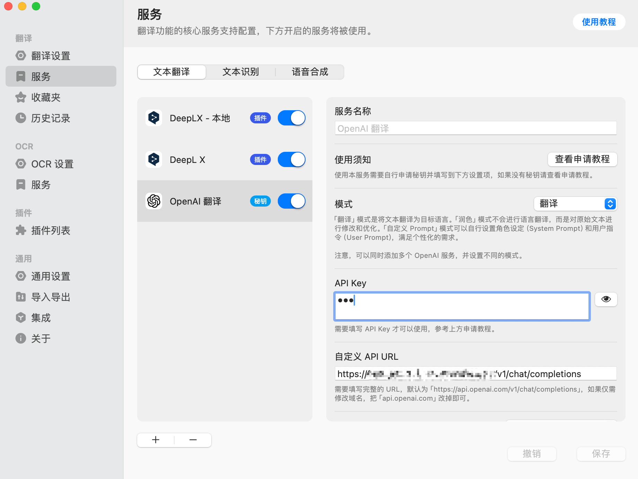Click the 服务名称 input field
This screenshot has height=479, width=638.
click(x=476, y=128)
